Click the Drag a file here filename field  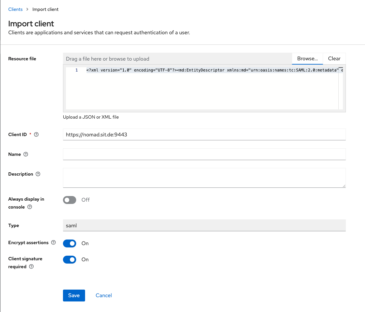tap(177, 59)
